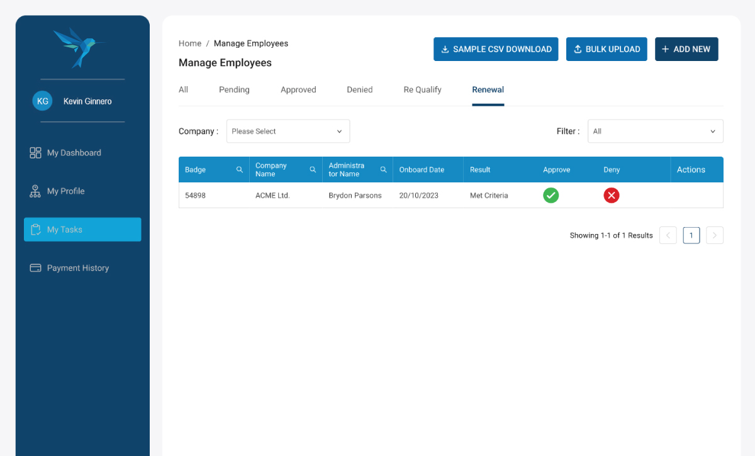This screenshot has width=755, height=456.
Task: Open My Dashboard in sidebar
Action: [x=82, y=153]
